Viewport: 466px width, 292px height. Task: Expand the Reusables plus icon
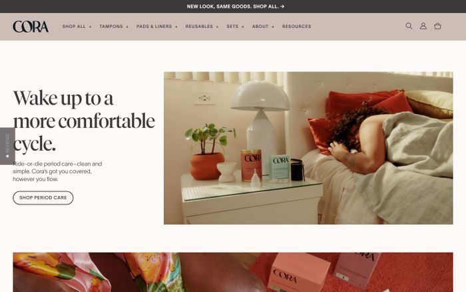coord(217,27)
